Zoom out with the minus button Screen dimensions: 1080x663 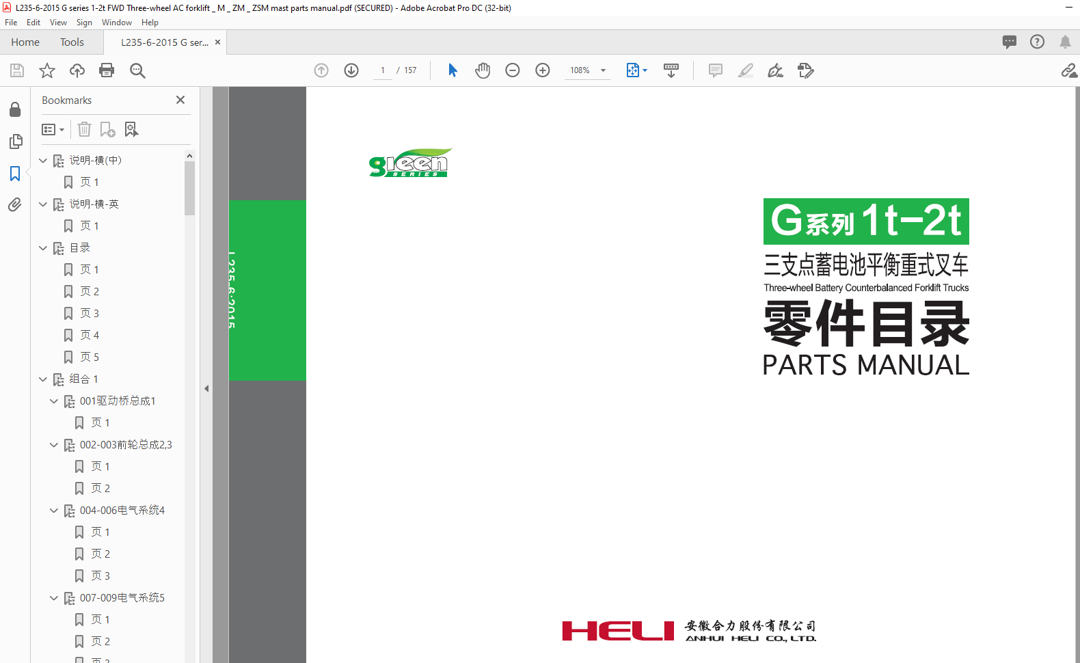click(x=513, y=70)
